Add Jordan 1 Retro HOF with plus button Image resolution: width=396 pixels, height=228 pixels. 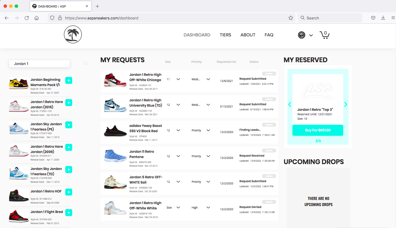69,192
